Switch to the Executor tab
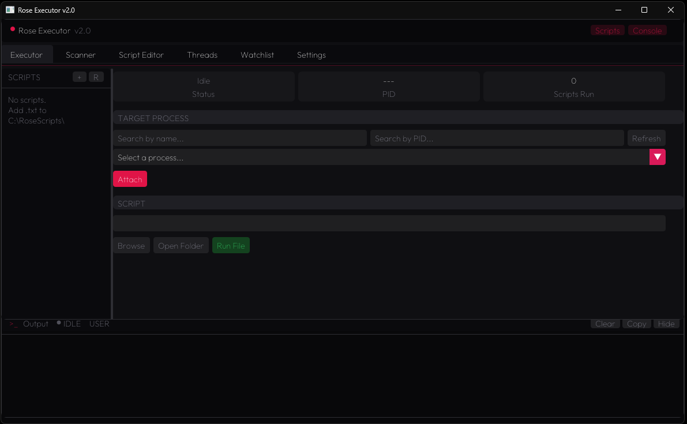This screenshot has height=424, width=687. (27, 55)
